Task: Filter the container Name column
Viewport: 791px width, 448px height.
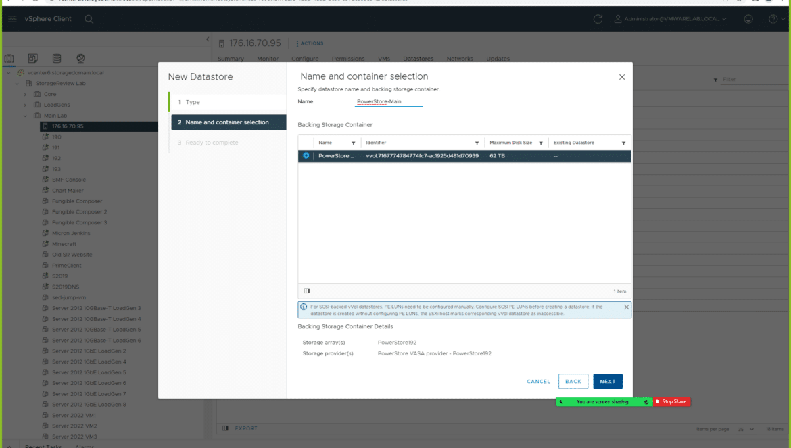Action: [x=353, y=143]
